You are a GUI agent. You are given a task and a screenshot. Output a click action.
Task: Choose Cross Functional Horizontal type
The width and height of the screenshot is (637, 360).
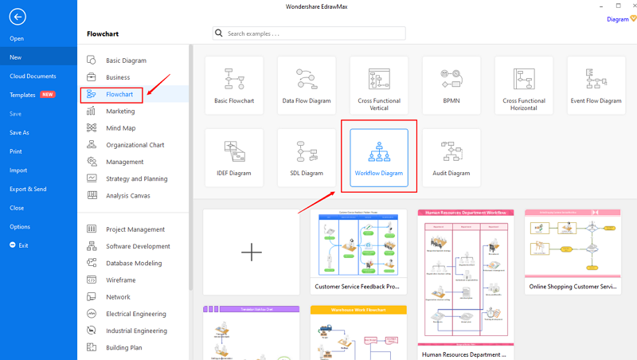(524, 85)
